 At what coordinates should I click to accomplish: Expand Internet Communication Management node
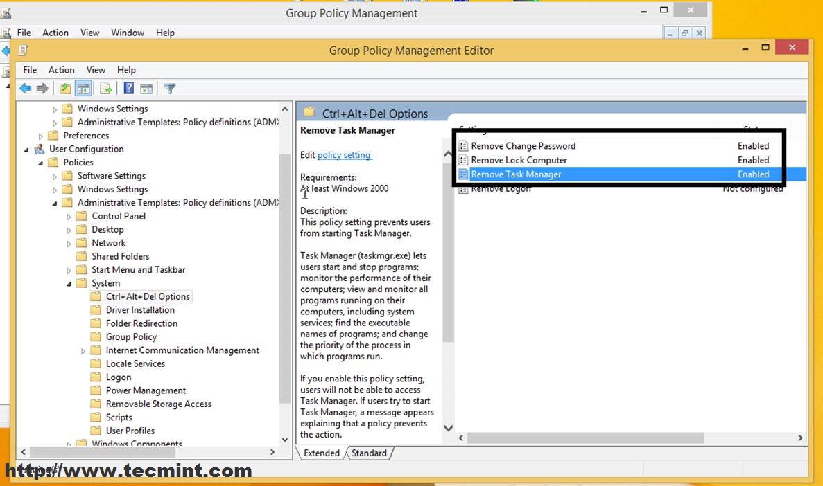tap(83, 351)
